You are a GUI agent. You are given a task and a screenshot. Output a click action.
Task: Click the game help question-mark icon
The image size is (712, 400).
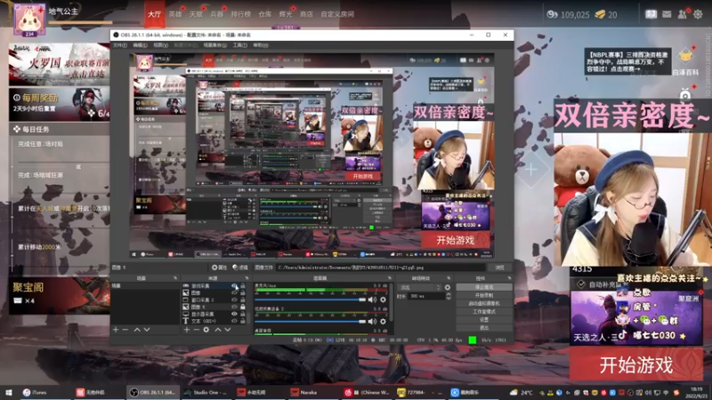pyautogui.click(x=651, y=14)
